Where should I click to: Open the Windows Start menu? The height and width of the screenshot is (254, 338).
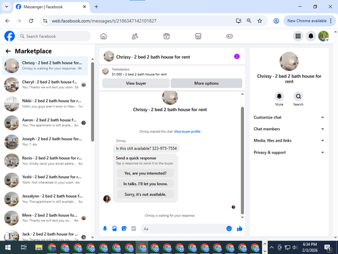(x=7, y=247)
